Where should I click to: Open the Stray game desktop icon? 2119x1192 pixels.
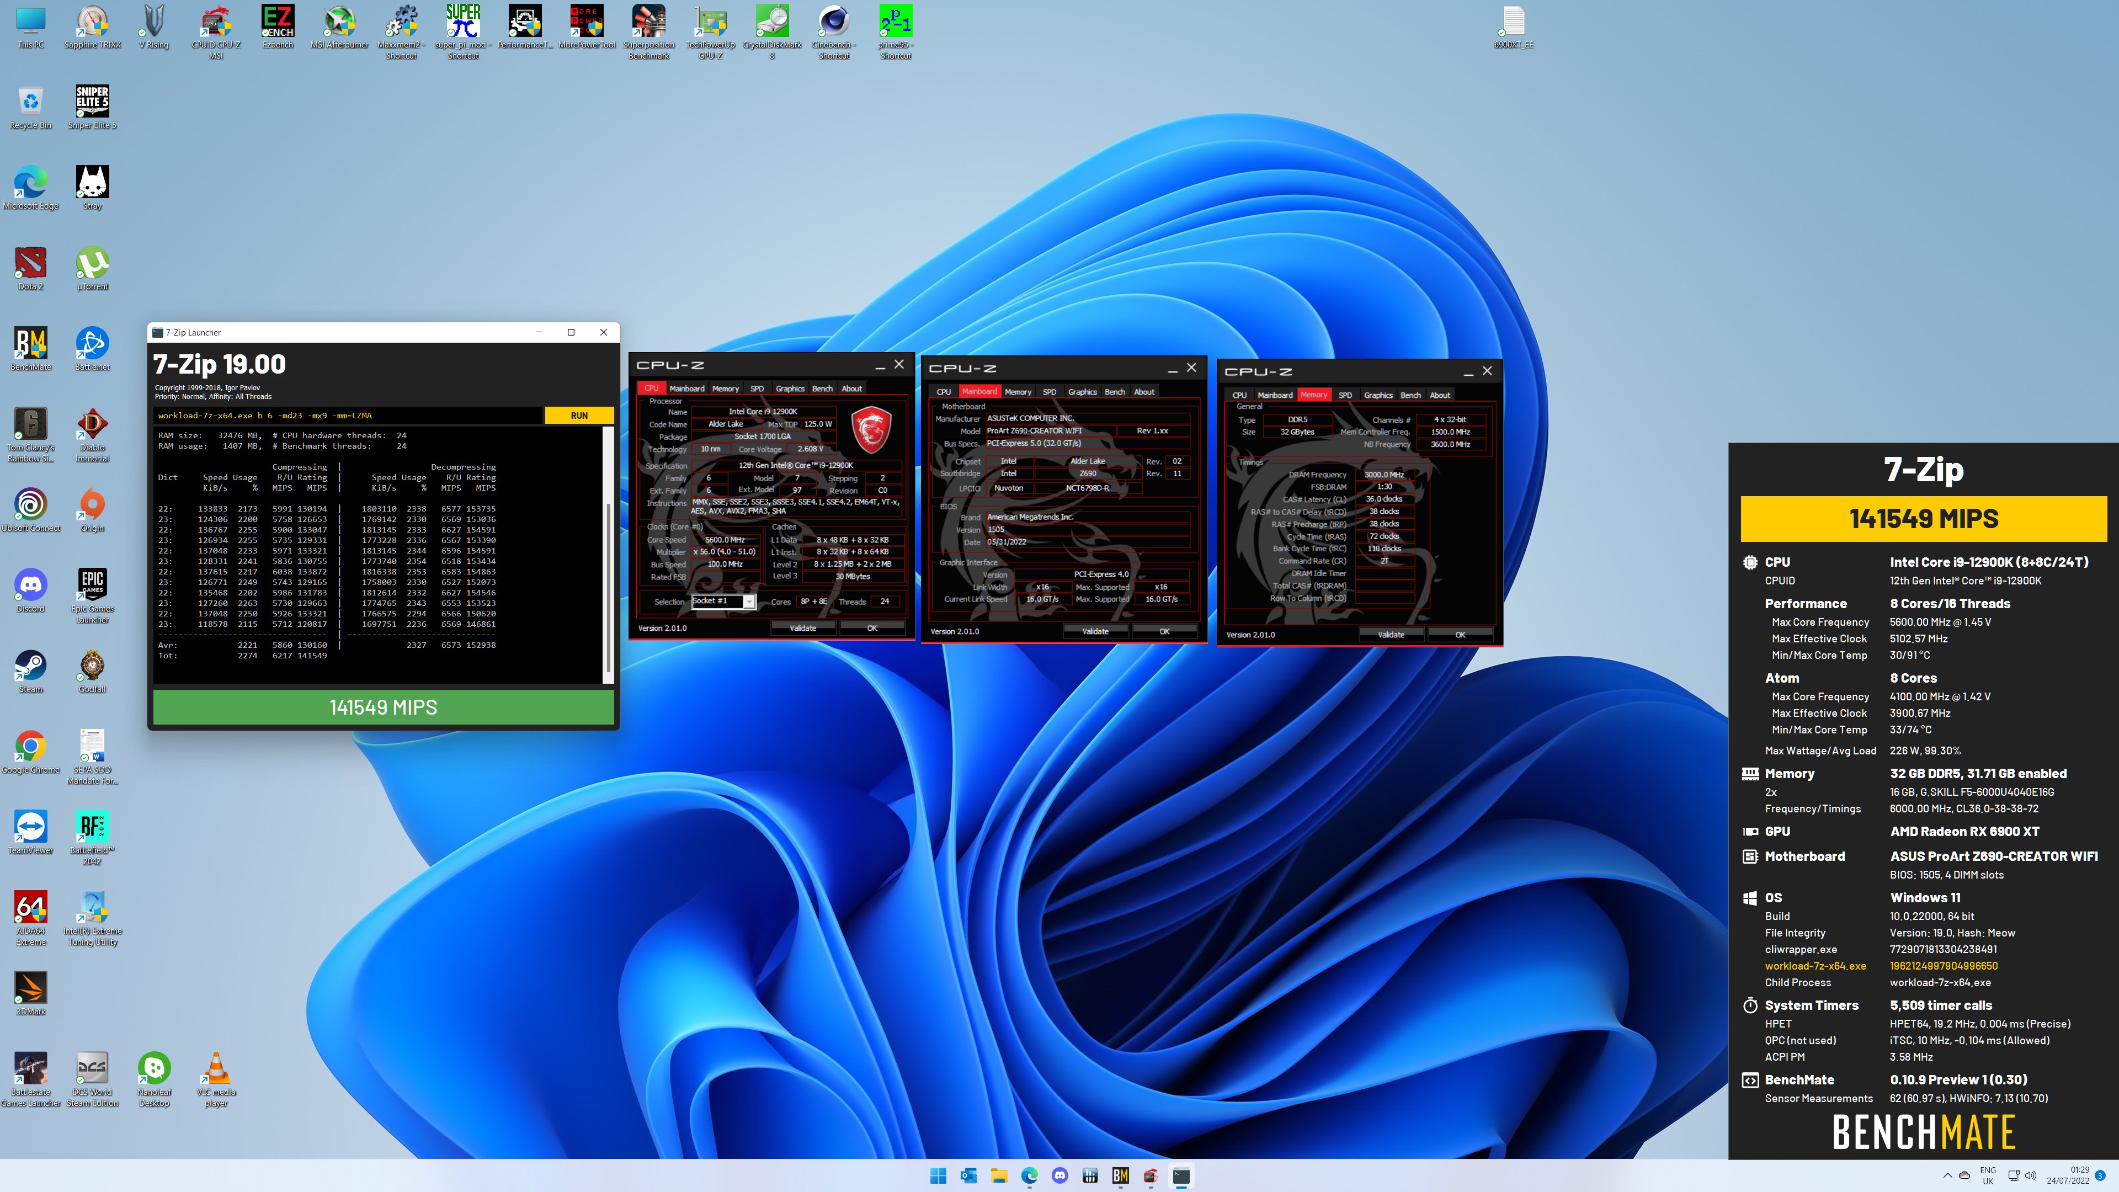click(92, 188)
